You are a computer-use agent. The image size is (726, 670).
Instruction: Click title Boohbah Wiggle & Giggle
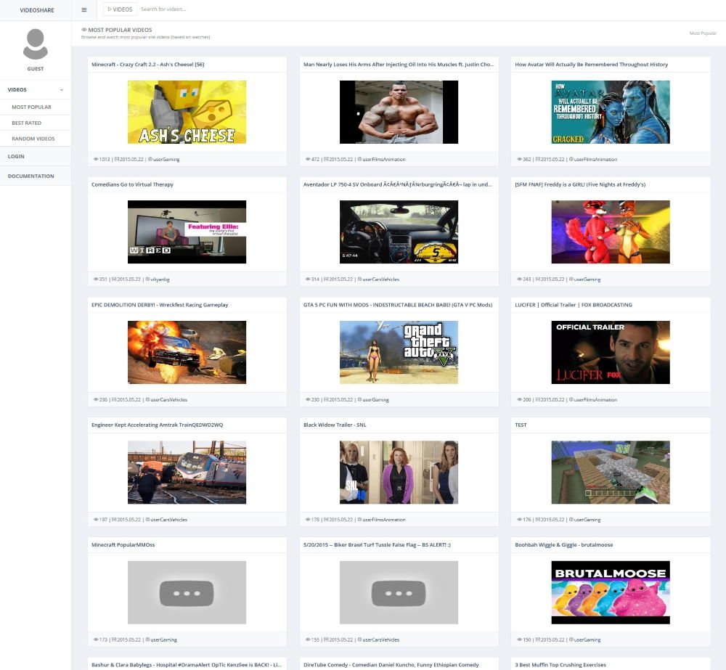(563, 544)
